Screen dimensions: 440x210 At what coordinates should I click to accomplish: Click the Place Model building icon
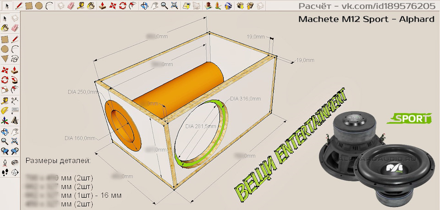point(209,5)
